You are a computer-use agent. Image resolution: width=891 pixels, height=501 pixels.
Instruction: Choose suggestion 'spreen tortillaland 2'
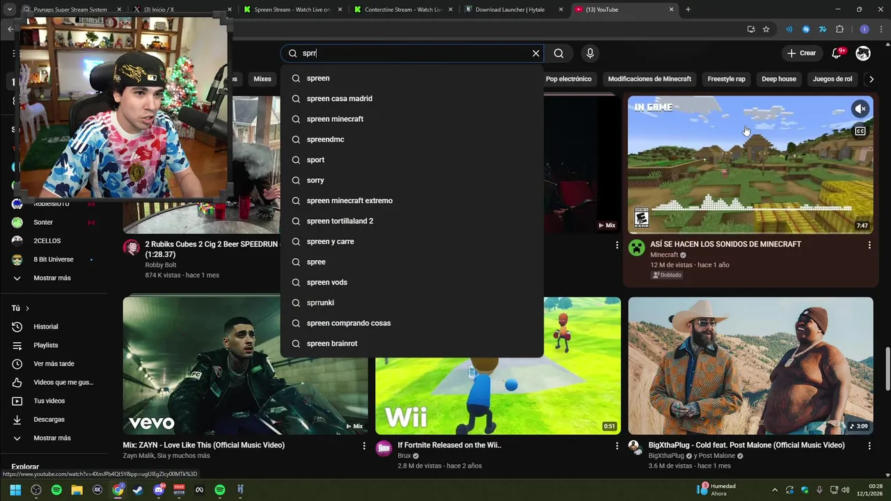pyautogui.click(x=411, y=221)
